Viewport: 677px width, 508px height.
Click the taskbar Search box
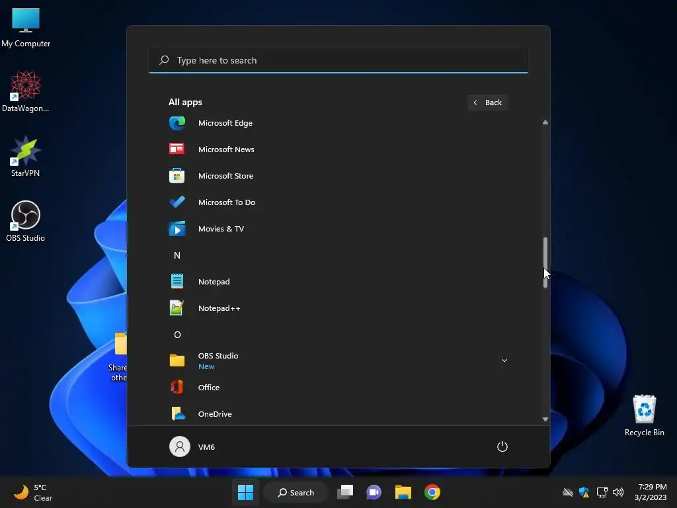click(x=296, y=492)
